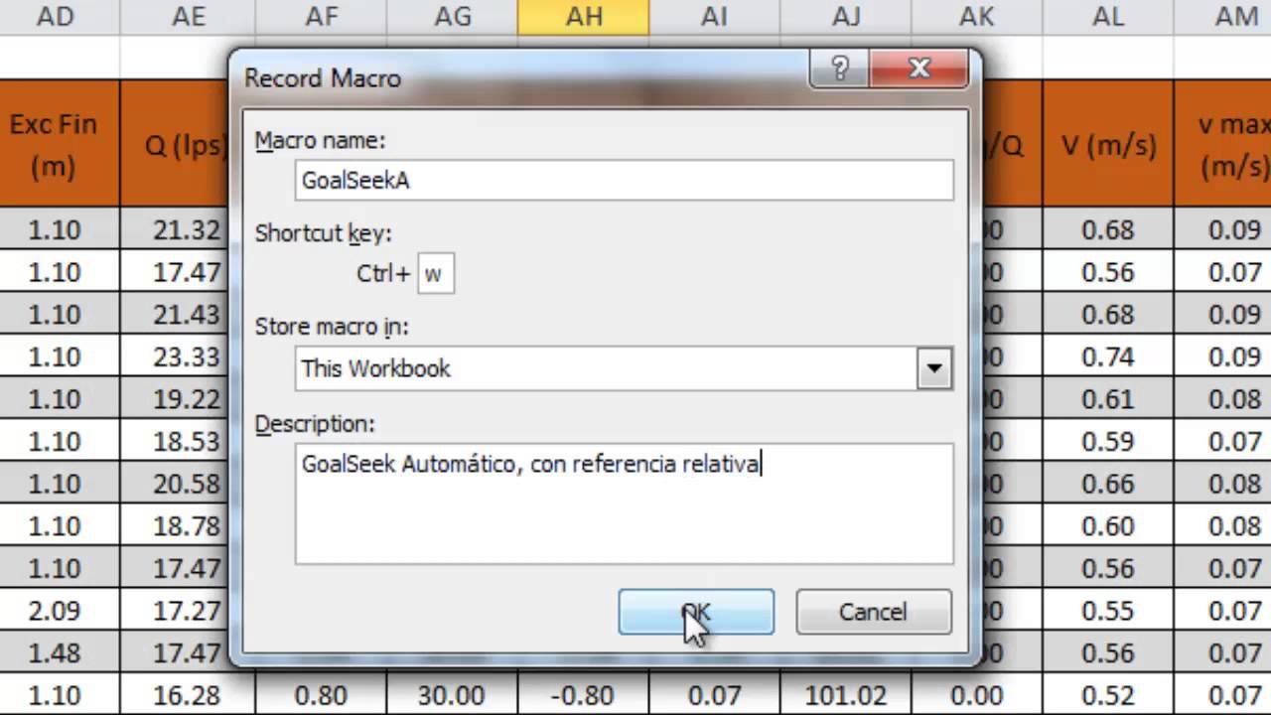1271x715 pixels.
Task: Select the cell with value 30.00
Action: pos(453,695)
